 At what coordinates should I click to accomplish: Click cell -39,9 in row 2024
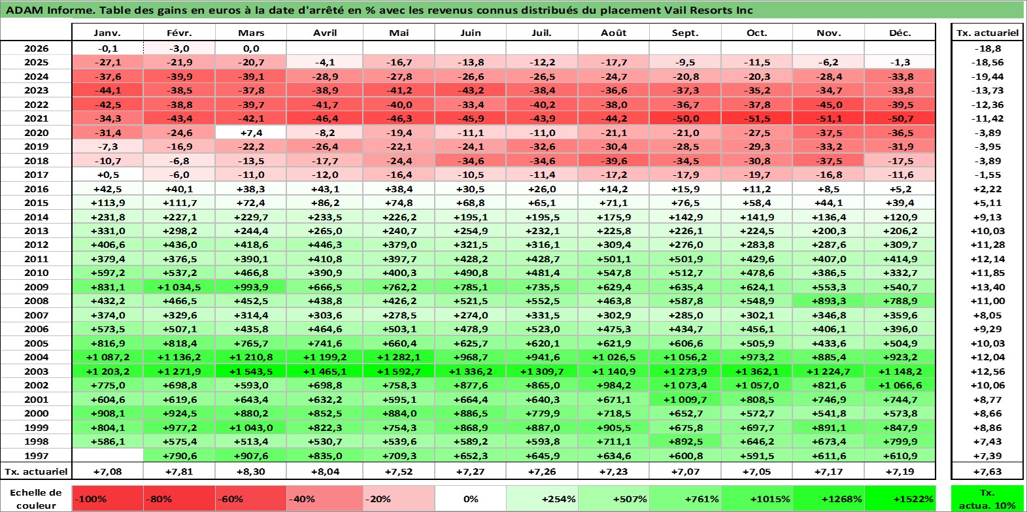[x=179, y=77]
